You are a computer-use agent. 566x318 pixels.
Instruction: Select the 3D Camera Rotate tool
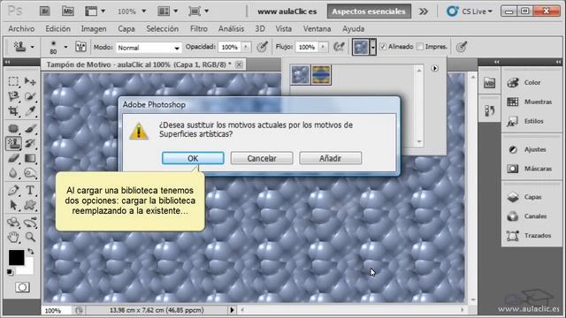point(30,222)
